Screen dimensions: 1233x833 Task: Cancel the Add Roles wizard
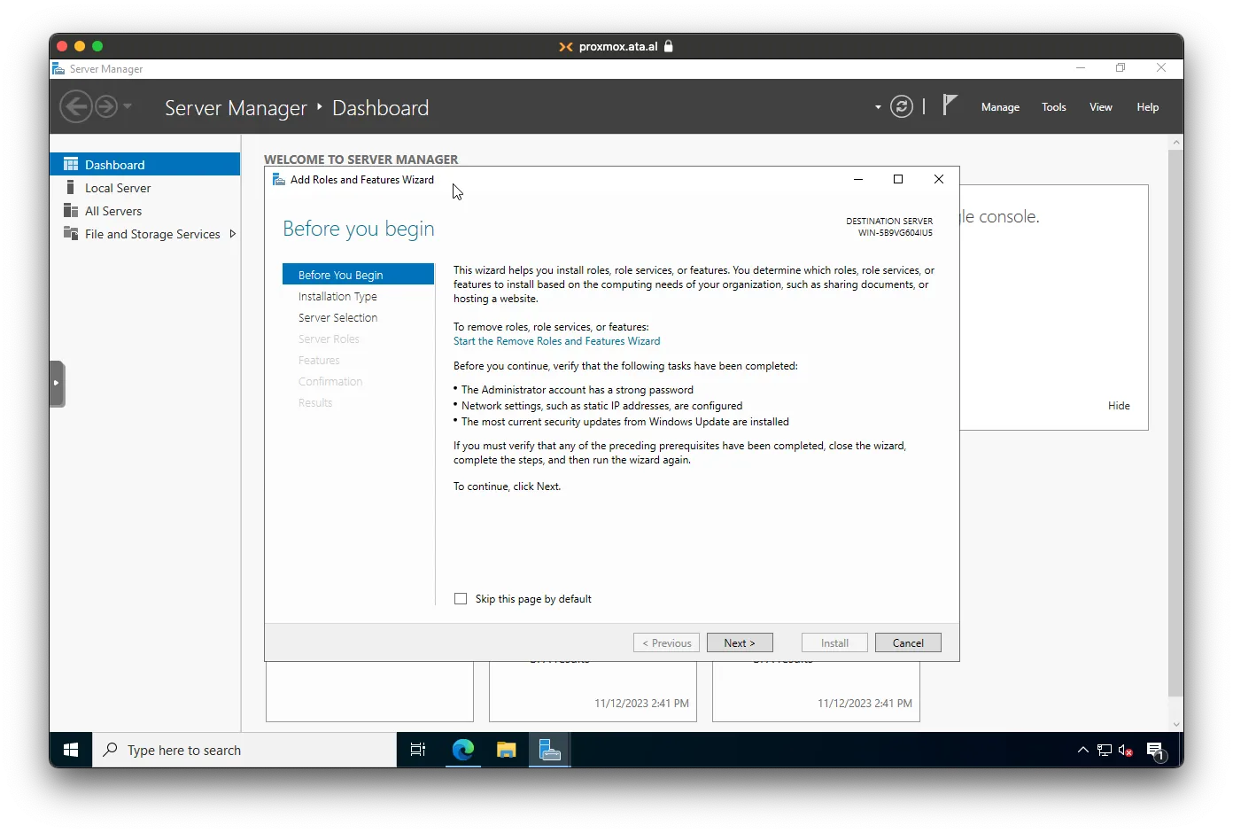coord(908,642)
